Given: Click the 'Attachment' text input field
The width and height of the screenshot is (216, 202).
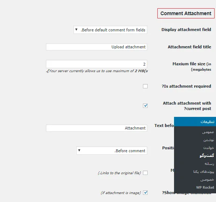Looking at the screenshot, I should [x=97, y=128].
